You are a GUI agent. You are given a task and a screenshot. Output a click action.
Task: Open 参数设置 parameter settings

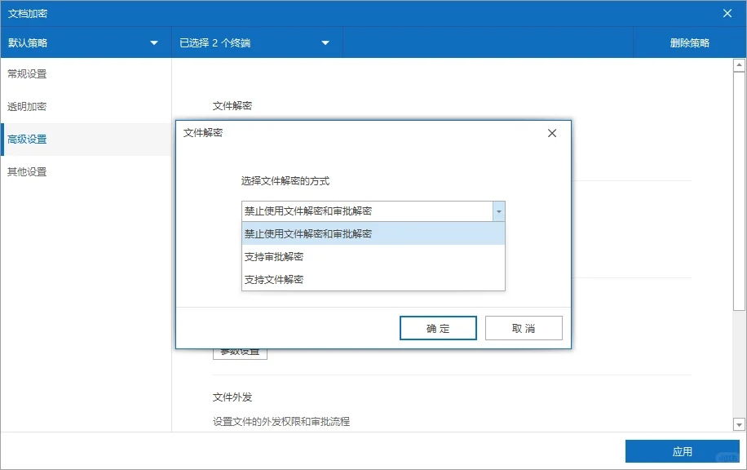tap(239, 350)
